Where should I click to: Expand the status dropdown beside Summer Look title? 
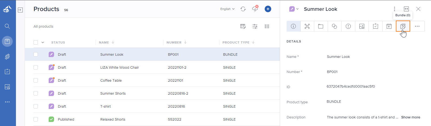[294, 9]
